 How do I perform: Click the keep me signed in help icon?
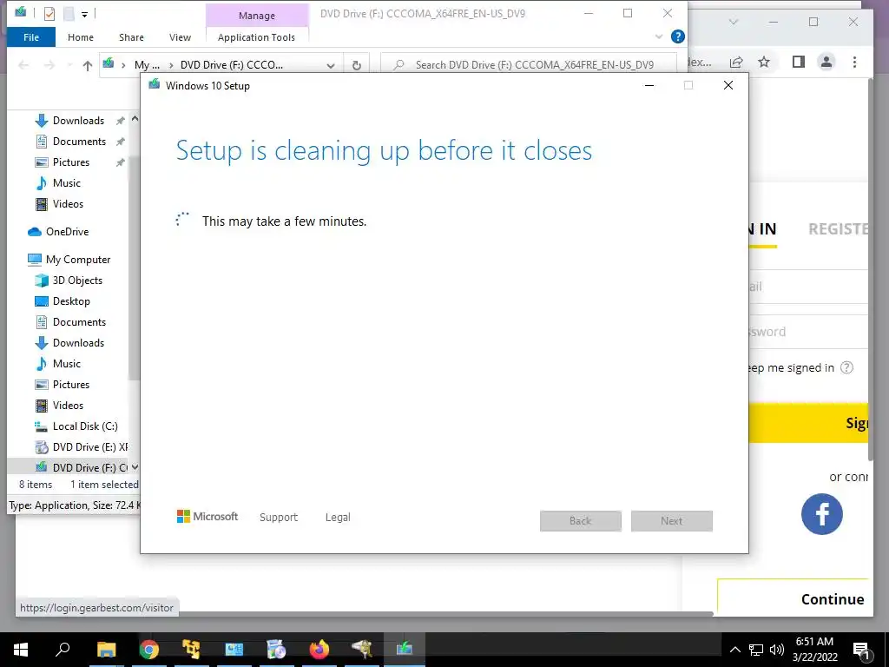coord(846,367)
